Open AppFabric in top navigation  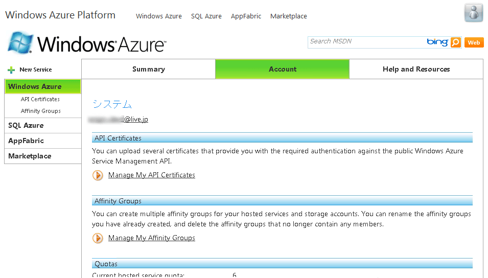246,16
